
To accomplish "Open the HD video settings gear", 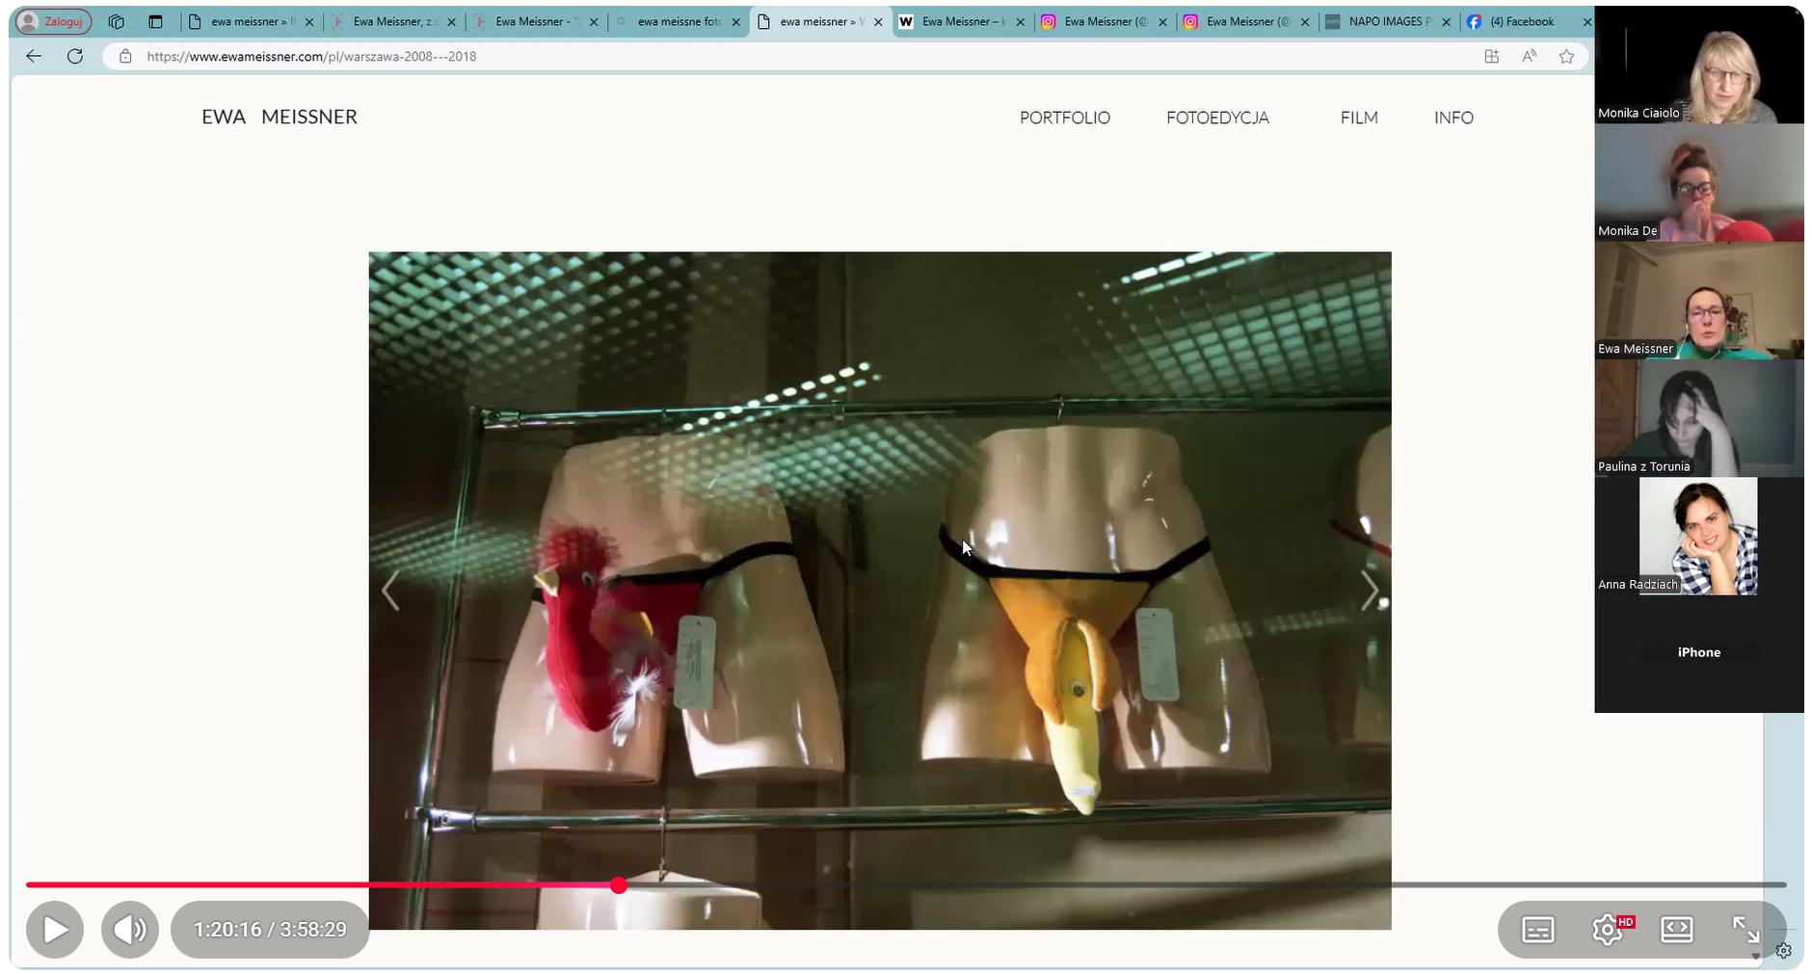I will pyautogui.click(x=1607, y=930).
